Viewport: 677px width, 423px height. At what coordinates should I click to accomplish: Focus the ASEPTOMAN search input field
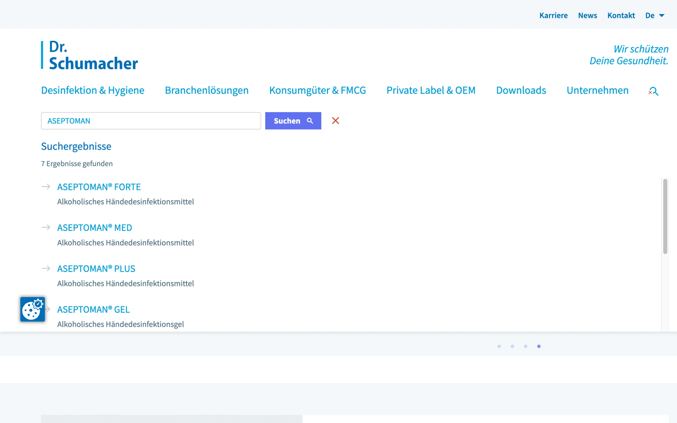[151, 121]
